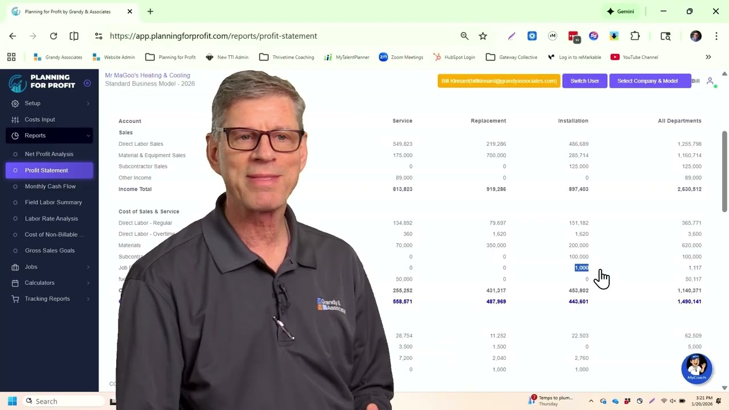
Task: Bookmark this page with the star
Action: 483,36
